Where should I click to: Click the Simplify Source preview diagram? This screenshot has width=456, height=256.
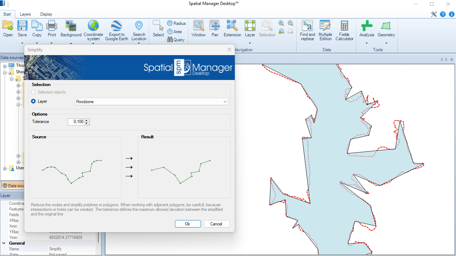[75, 167]
